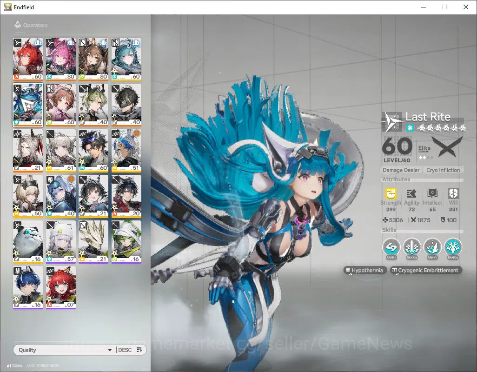
Task: Select the masked black-haired operator level 40
Action: pyautogui.click(x=126, y=105)
